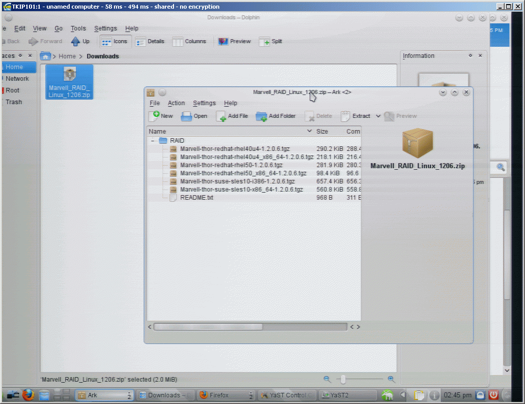Click zoom in icon in Dolphin status bar

391,379
